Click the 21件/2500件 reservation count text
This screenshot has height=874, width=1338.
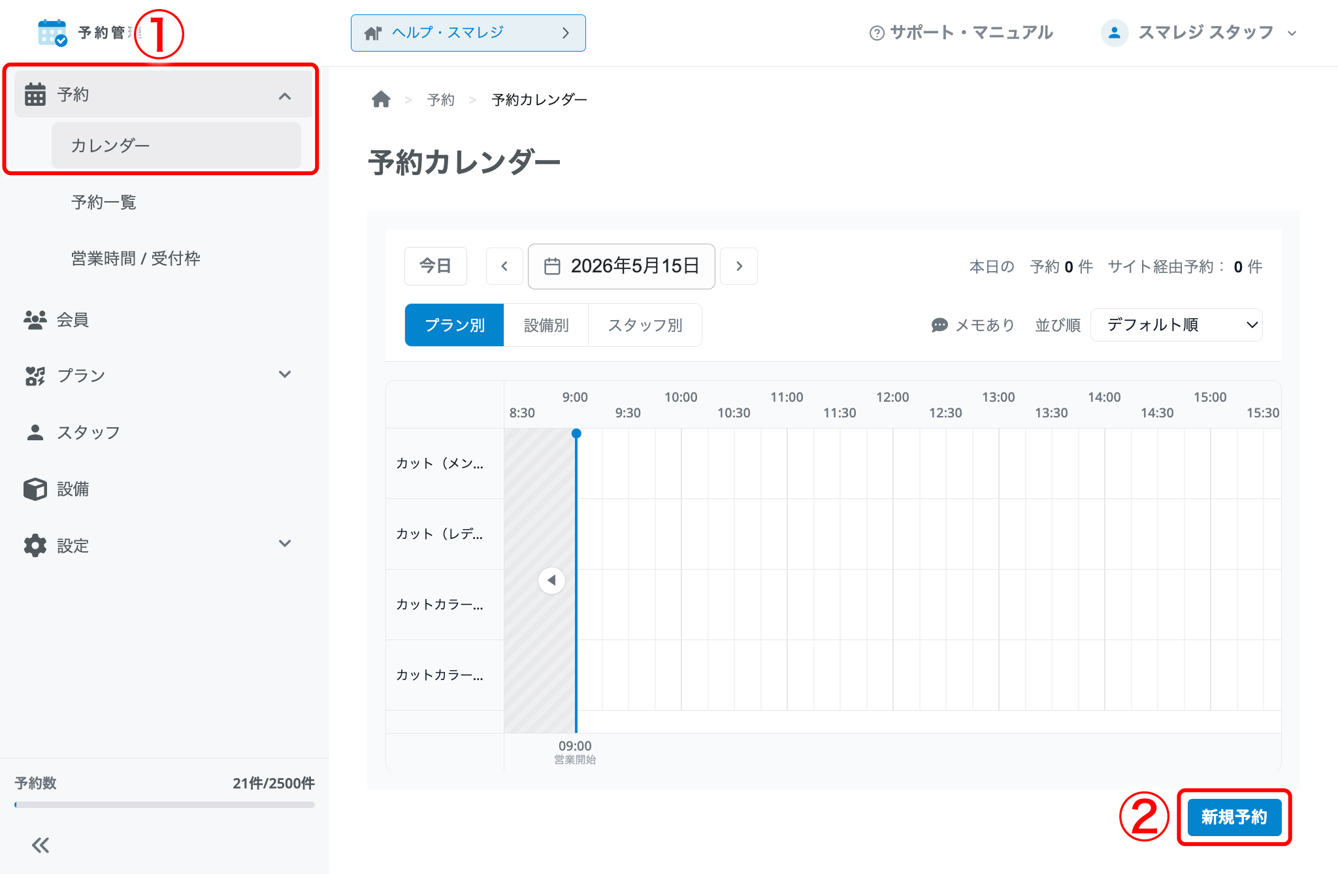[274, 783]
